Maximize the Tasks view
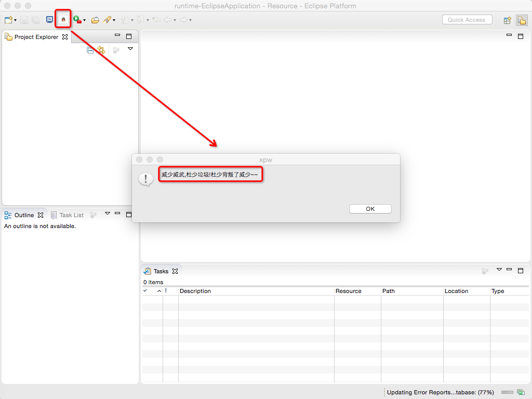The width and height of the screenshot is (532, 399). pos(521,270)
